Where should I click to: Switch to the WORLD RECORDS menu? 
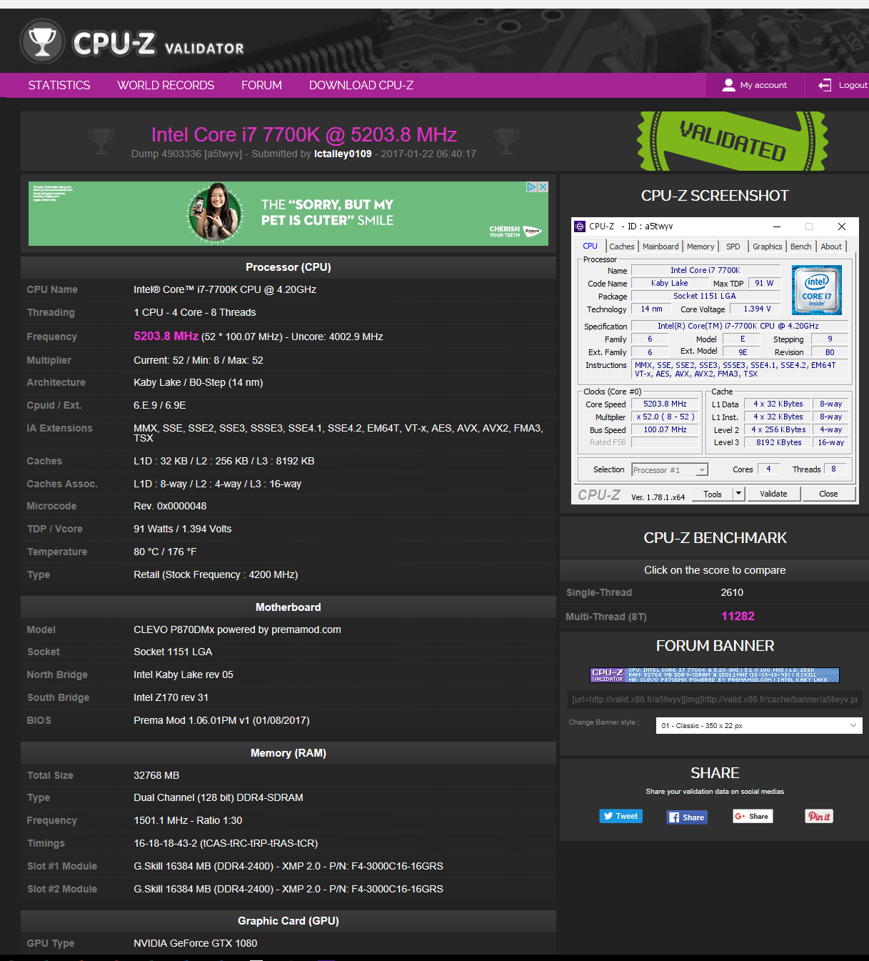(166, 85)
